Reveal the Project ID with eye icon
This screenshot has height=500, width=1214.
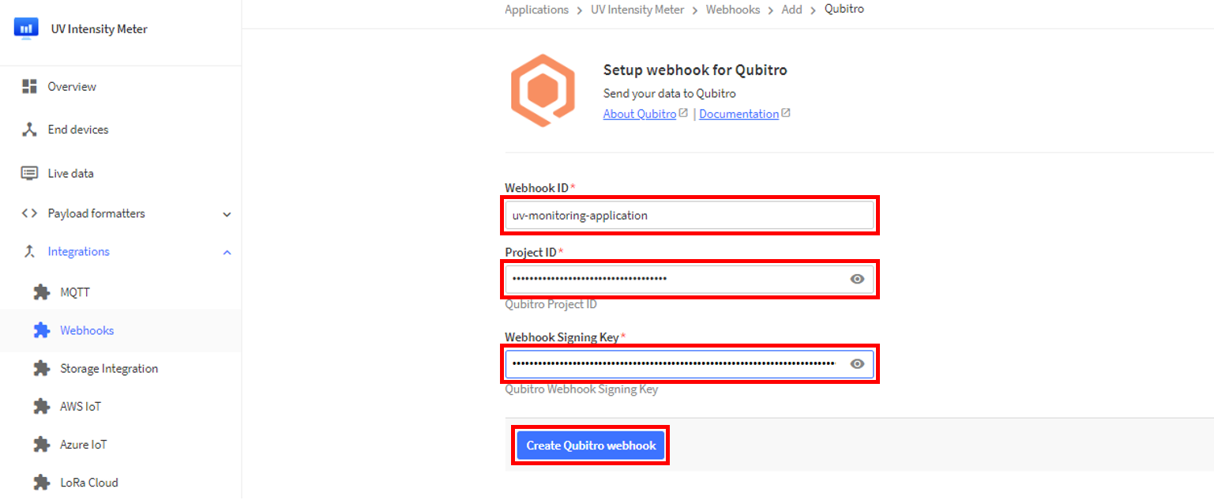(857, 279)
